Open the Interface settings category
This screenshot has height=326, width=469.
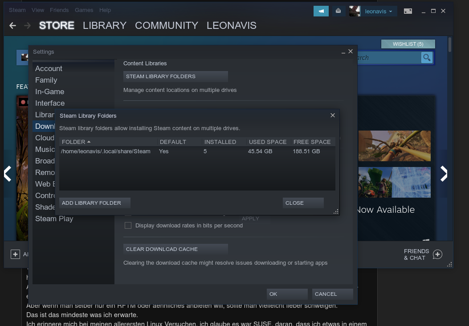[50, 103]
